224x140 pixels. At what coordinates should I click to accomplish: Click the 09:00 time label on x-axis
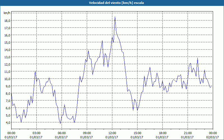click(87, 133)
